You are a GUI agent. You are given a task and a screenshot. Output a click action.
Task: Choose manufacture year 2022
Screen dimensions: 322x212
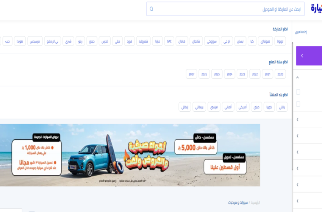255,74
